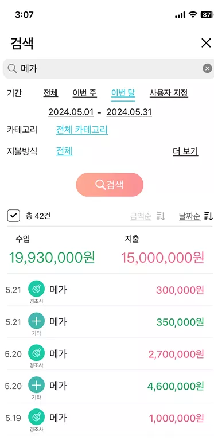Click the 기타 plus icon on the 4,600,000원 entry

tap(37, 385)
